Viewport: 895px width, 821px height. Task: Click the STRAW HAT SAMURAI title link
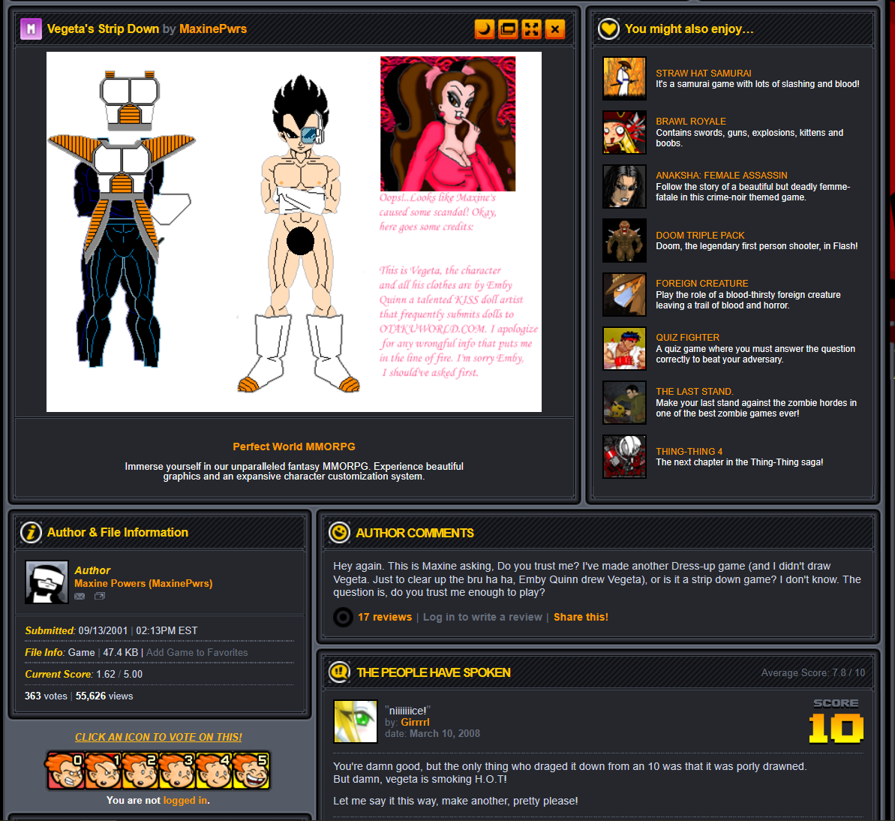click(x=703, y=73)
